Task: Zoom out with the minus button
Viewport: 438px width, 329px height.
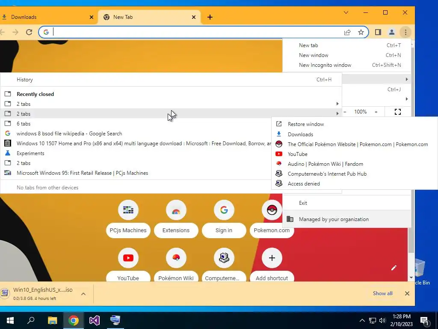Action: (x=345, y=112)
